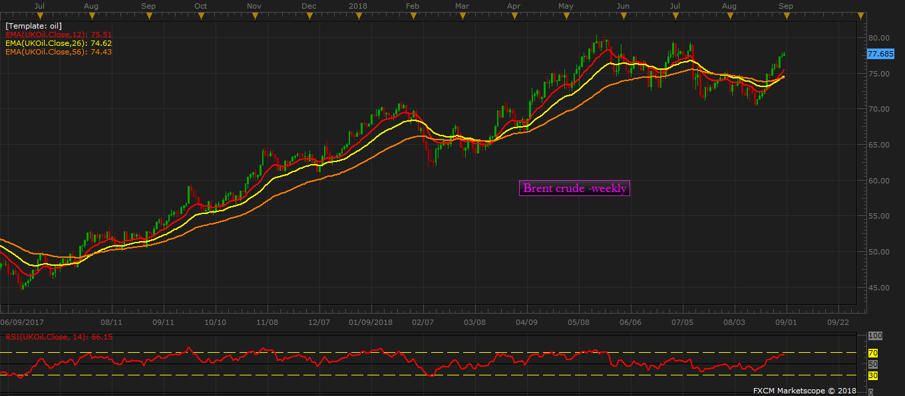Select the gray RSI 50 level label
905x396 pixels.
(872, 364)
